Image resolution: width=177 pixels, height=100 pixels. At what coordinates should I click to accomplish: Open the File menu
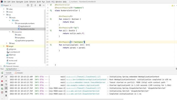click(5, 2)
